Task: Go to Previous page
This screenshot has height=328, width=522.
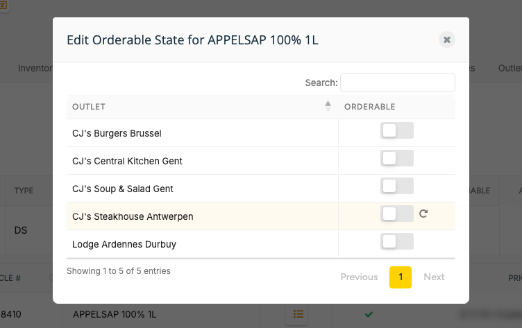Action: tap(359, 277)
